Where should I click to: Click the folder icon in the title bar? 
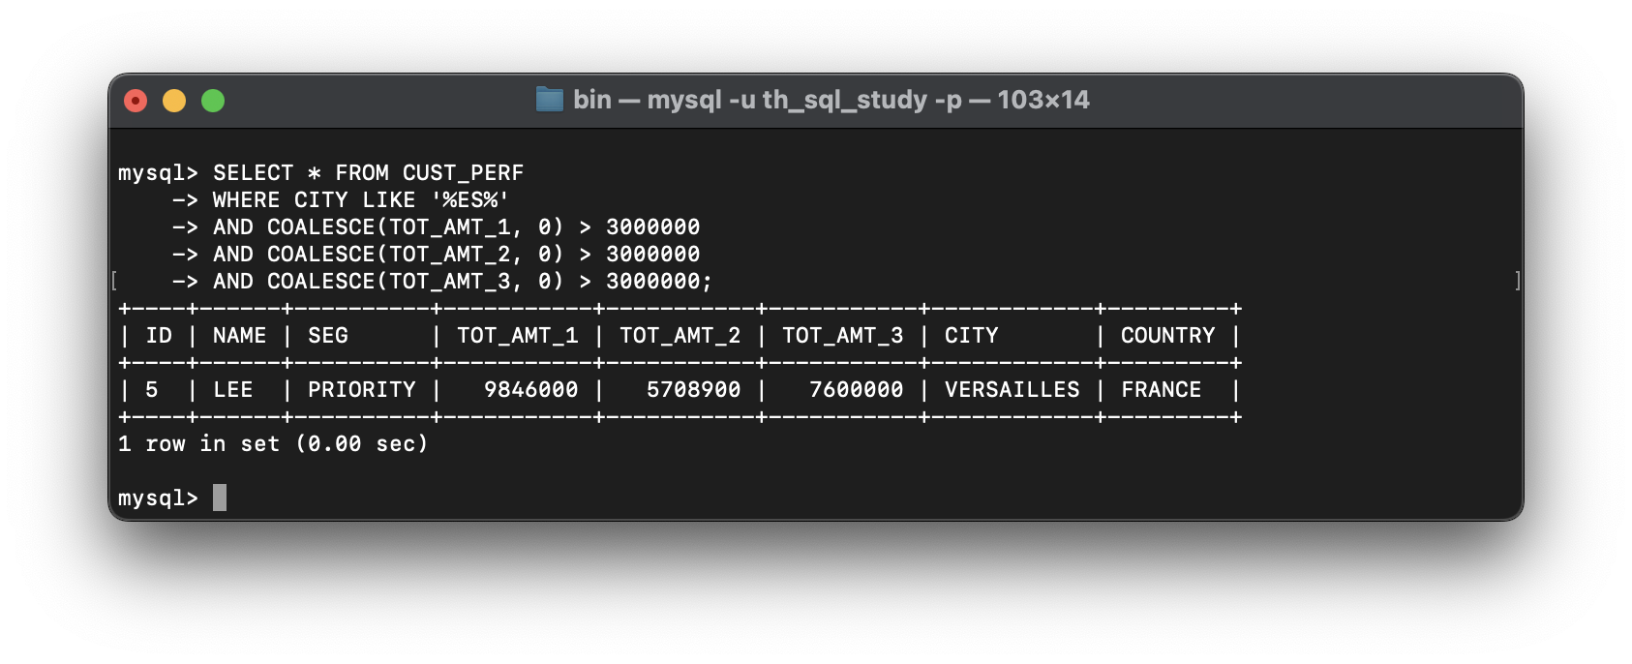(x=549, y=100)
